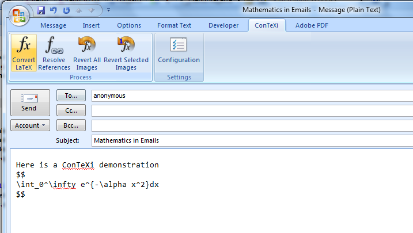Switch to the Message tab
This screenshot has width=413, height=233.
coord(53,25)
